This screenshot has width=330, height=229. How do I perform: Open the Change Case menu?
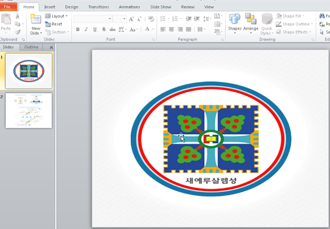click(x=134, y=29)
